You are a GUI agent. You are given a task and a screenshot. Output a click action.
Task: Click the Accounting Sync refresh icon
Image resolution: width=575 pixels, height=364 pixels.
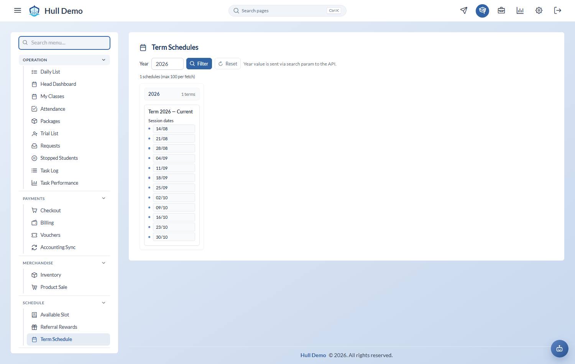34,248
